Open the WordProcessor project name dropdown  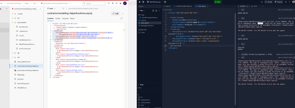click(x=155, y=2)
